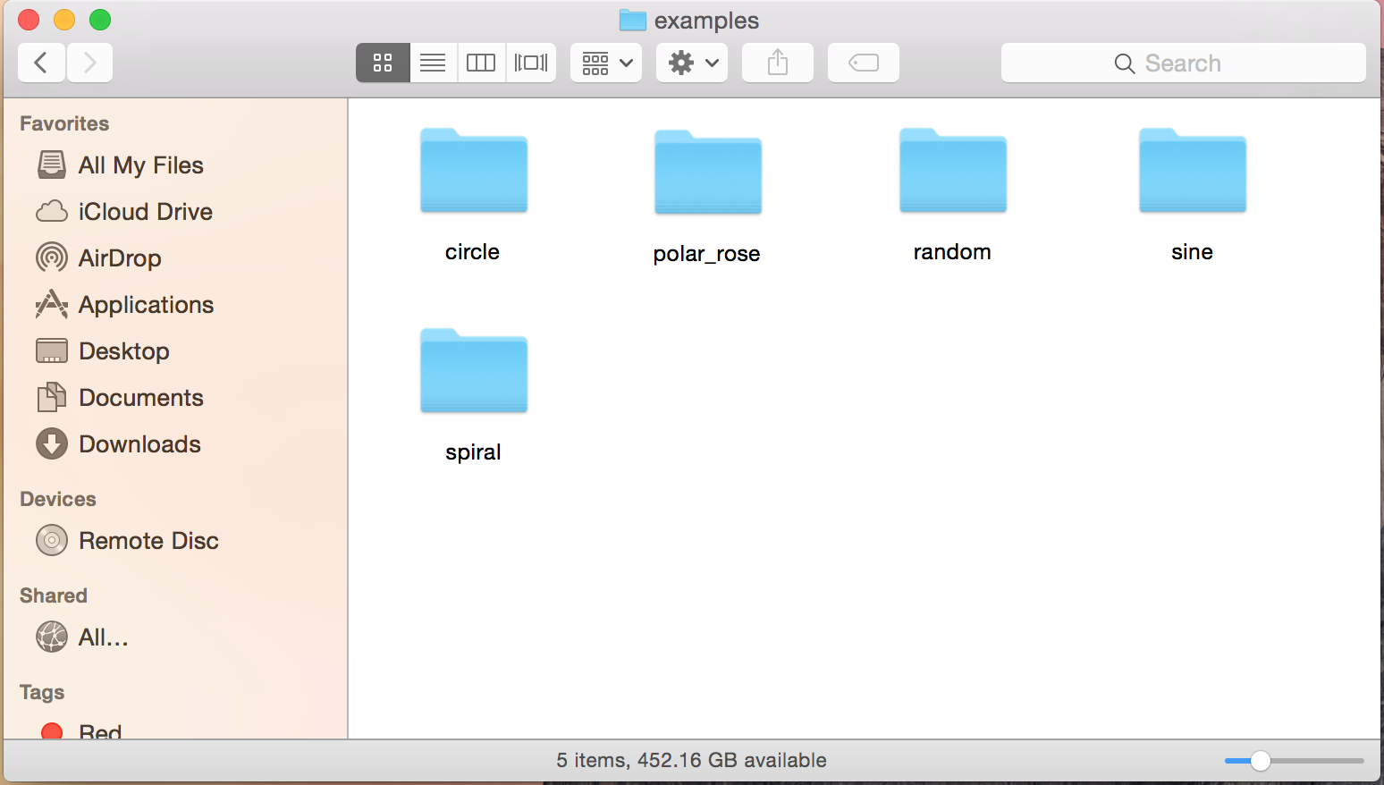This screenshot has width=1384, height=785.
Task: Click the Shared section header
Action: pos(54,595)
